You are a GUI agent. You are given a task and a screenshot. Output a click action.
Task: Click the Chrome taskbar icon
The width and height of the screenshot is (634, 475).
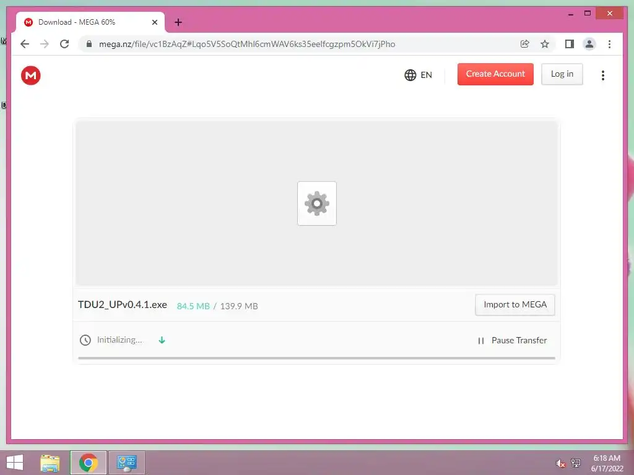point(89,463)
